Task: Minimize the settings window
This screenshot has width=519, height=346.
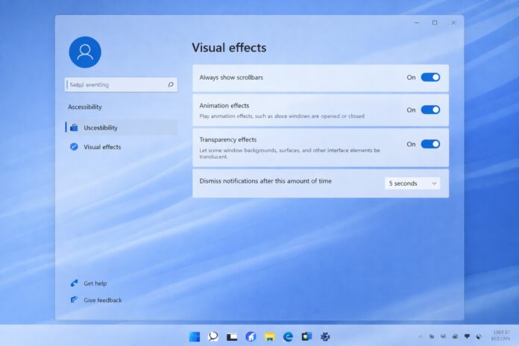Action: pos(417,22)
